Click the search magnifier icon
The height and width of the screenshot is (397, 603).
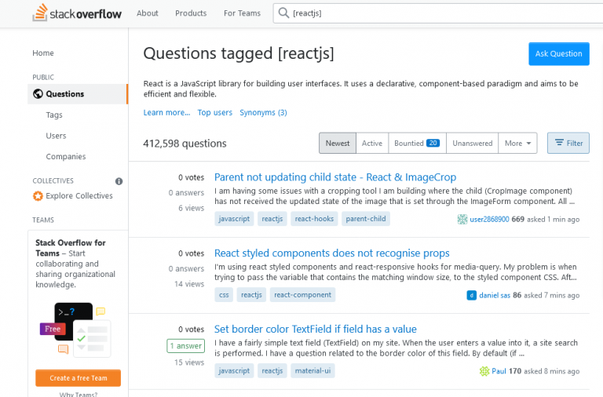coord(283,13)
